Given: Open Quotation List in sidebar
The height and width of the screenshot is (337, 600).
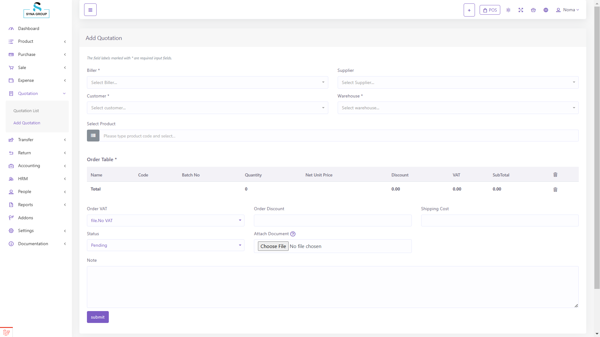Looking at the screenshot, I should coord(26,111).
